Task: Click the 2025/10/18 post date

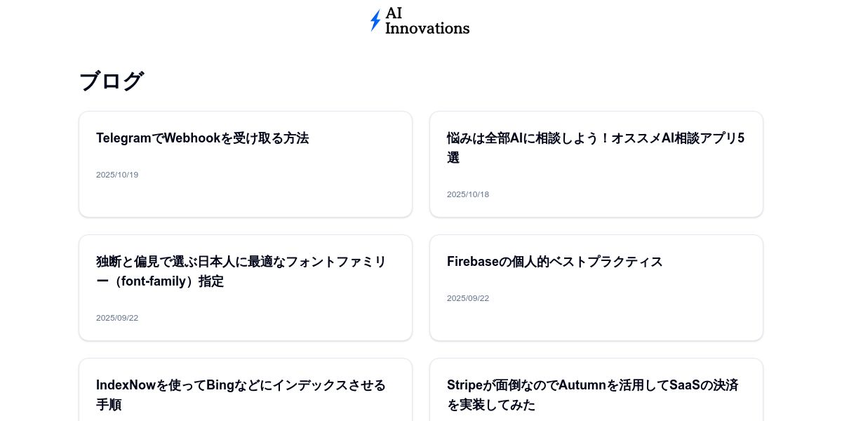Action: pos(468,194)
